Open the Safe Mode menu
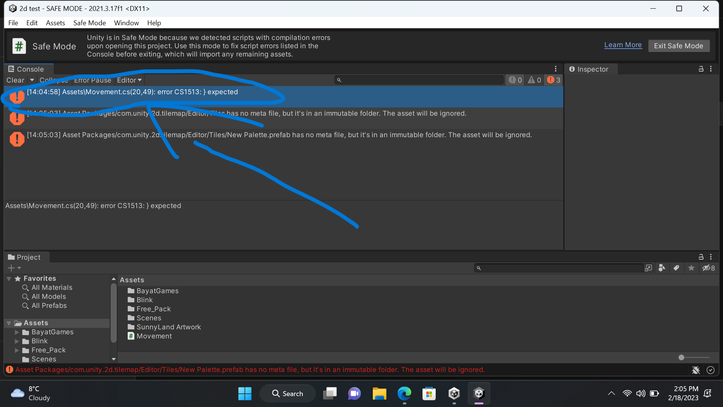Screen dimensions: 723x407 coord(89,23)
